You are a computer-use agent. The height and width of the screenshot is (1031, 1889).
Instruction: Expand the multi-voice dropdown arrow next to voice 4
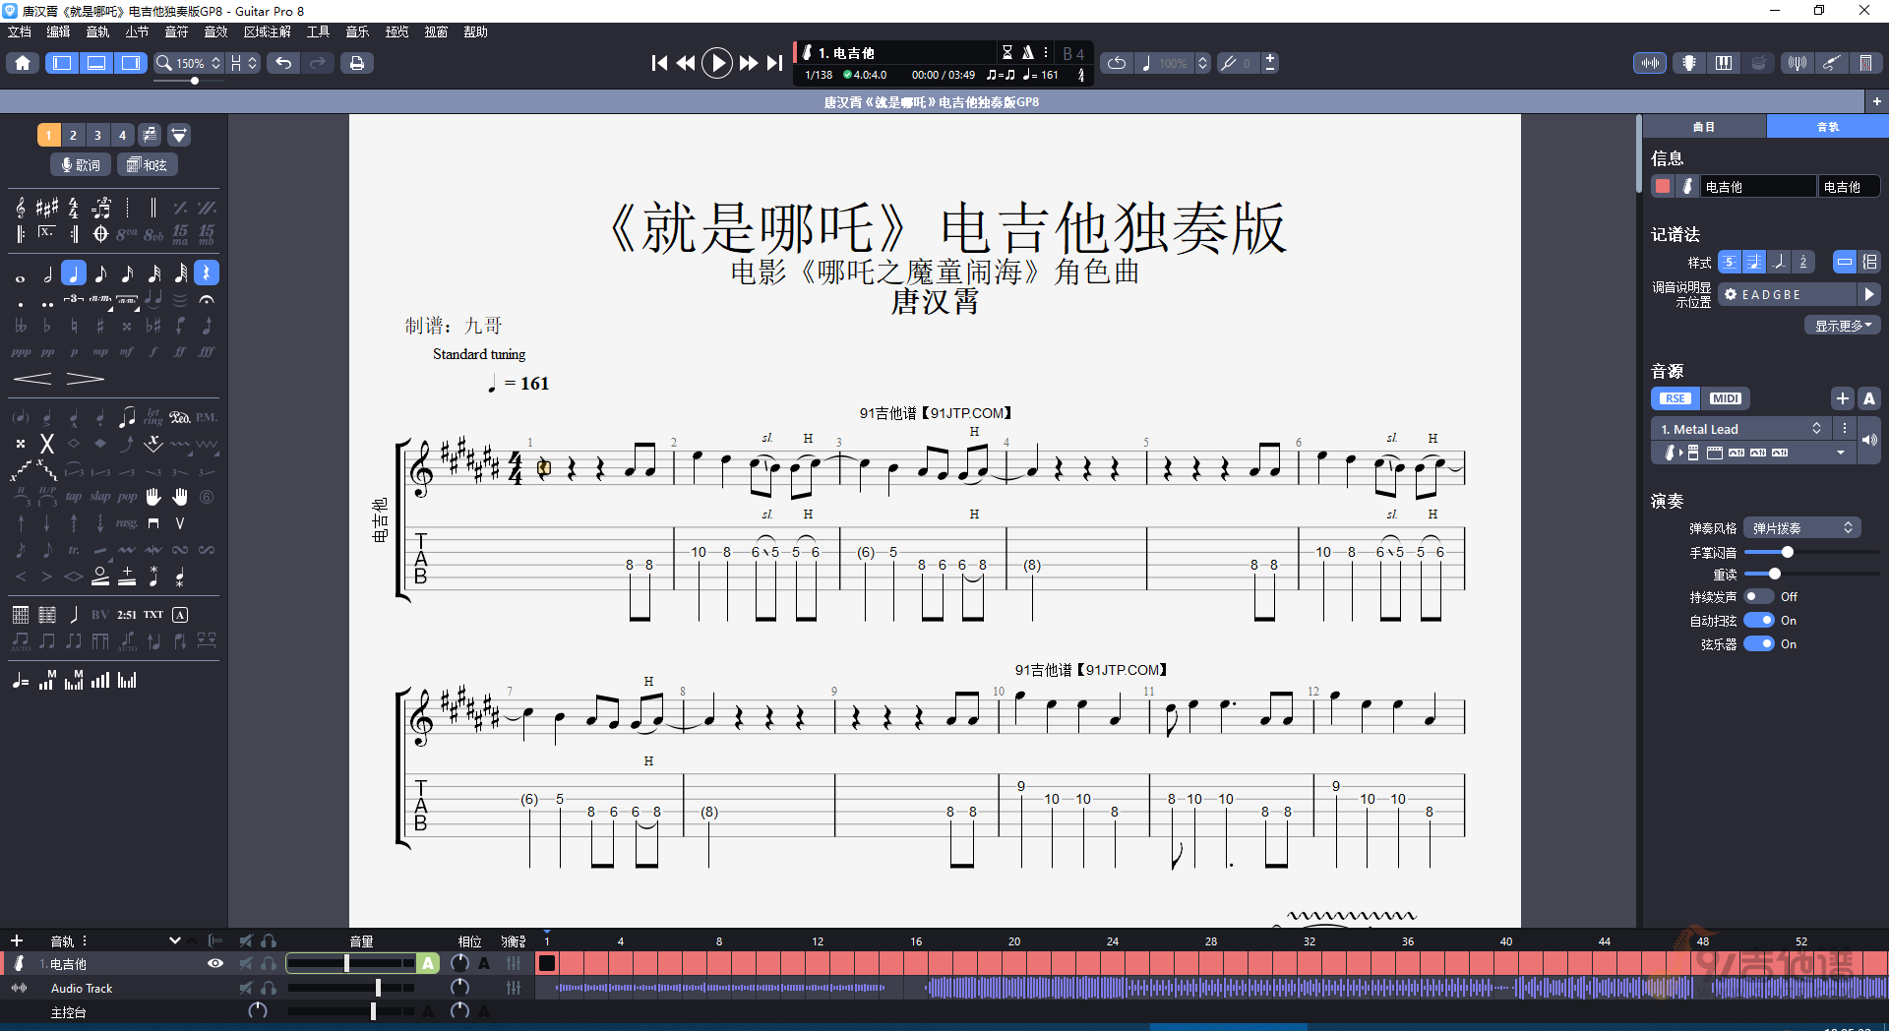pos(179,135)
